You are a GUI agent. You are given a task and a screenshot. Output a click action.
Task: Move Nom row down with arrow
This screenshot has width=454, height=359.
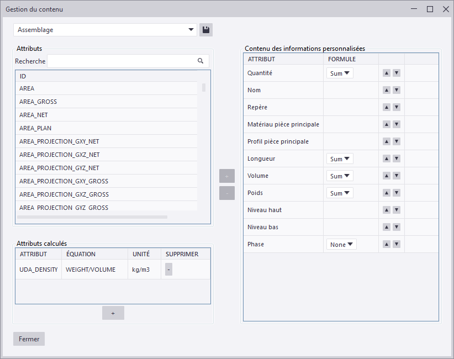396,90
